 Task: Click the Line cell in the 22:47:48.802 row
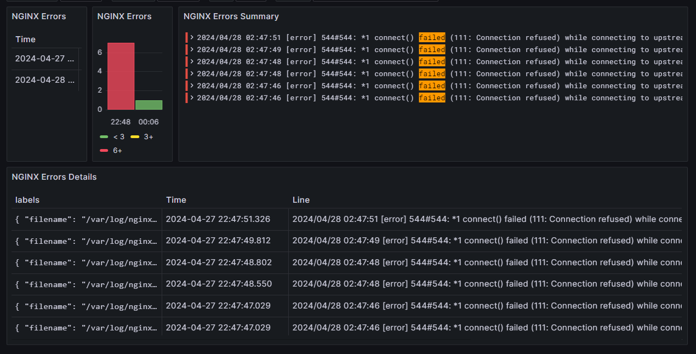[486, 262]
